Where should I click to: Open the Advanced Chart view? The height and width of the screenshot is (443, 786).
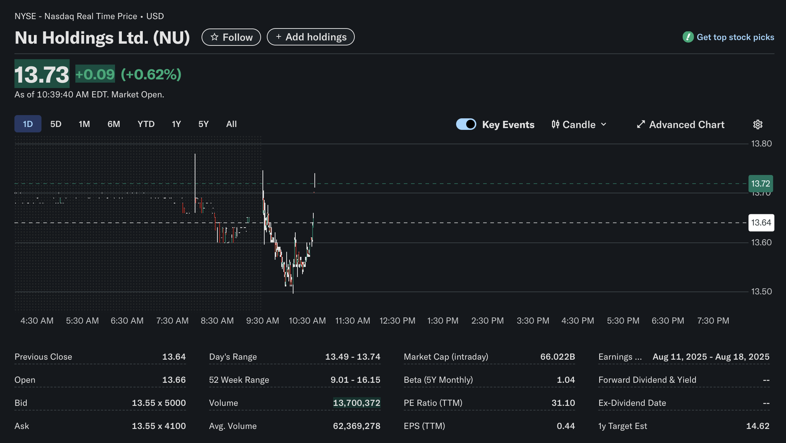pyautogui.click(x=680, y=124)
